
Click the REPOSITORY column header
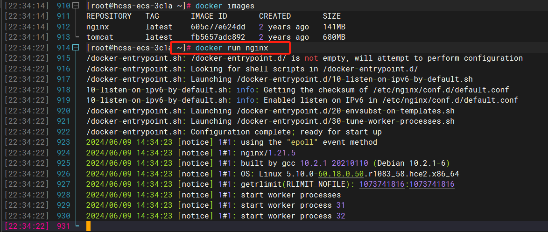tap(109, 16)
